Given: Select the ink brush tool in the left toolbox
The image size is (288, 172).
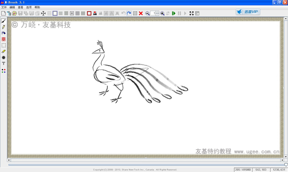Looking at the screenshot, I should click(x=3, y=21).
